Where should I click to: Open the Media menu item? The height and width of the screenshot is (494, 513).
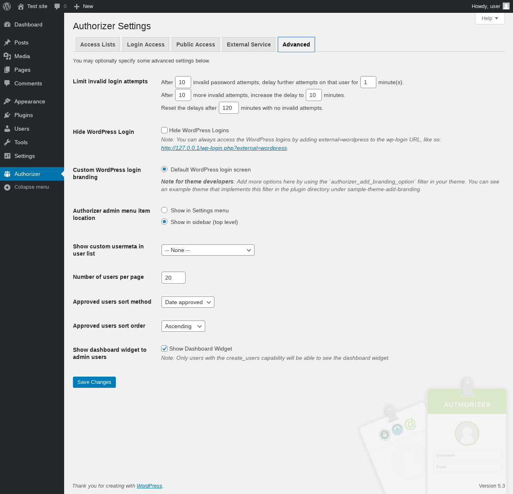pos(32,56)
